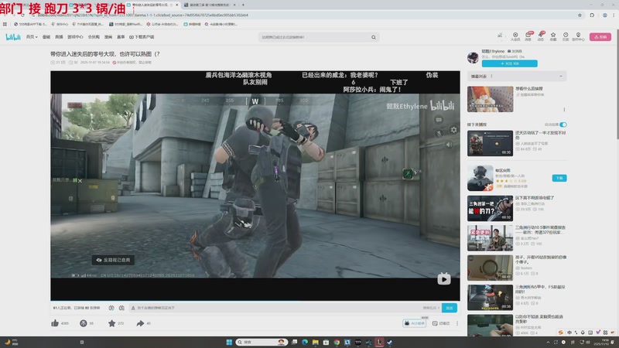Open the options dots beside 弹幕列表

click(491, 76)
